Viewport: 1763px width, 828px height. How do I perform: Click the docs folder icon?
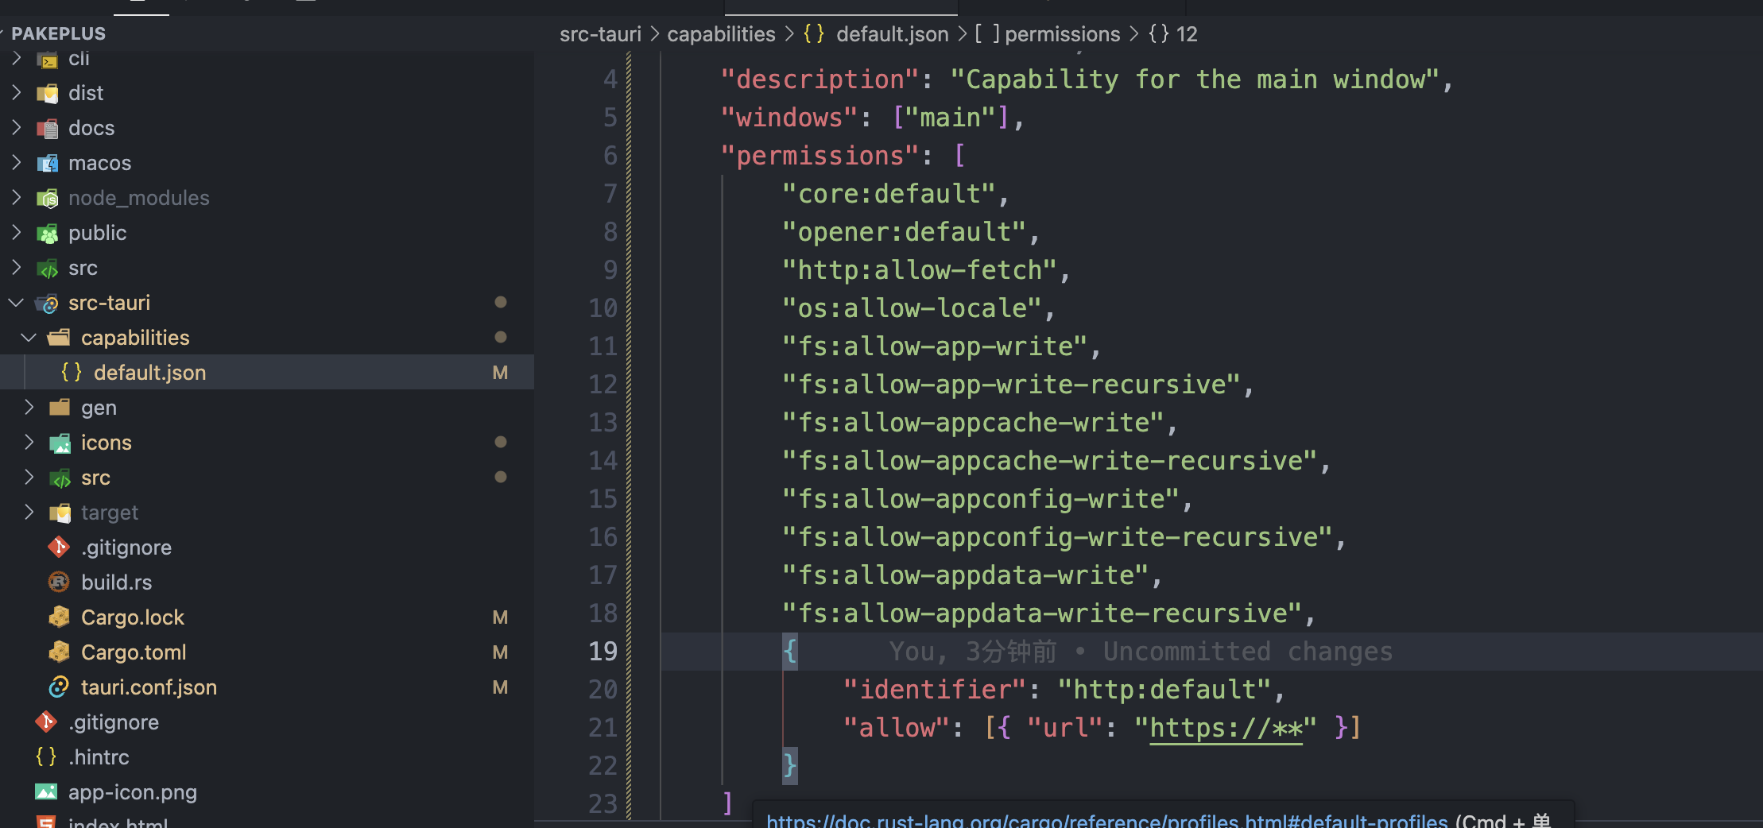tap(48, 128)
